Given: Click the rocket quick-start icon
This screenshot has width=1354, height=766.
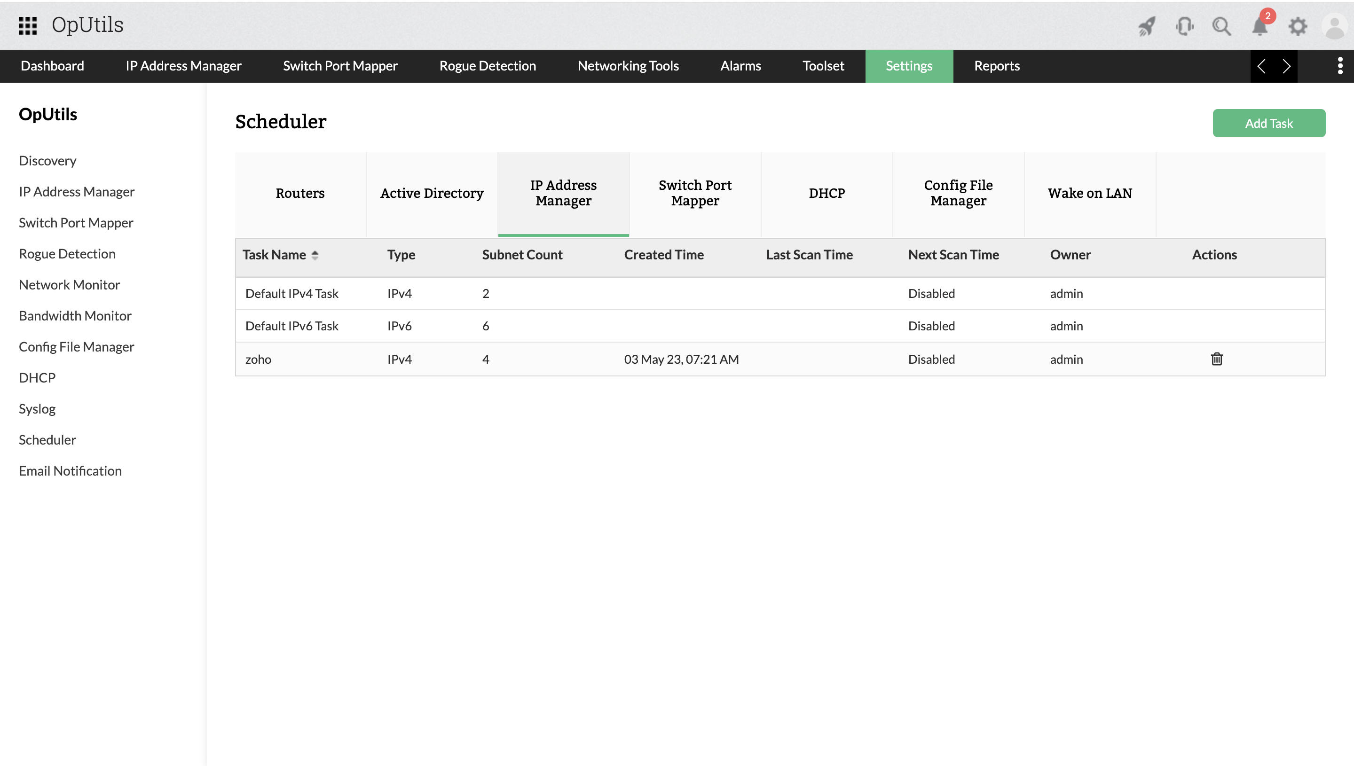Looking at the screenshot, I should point(1147,26).
